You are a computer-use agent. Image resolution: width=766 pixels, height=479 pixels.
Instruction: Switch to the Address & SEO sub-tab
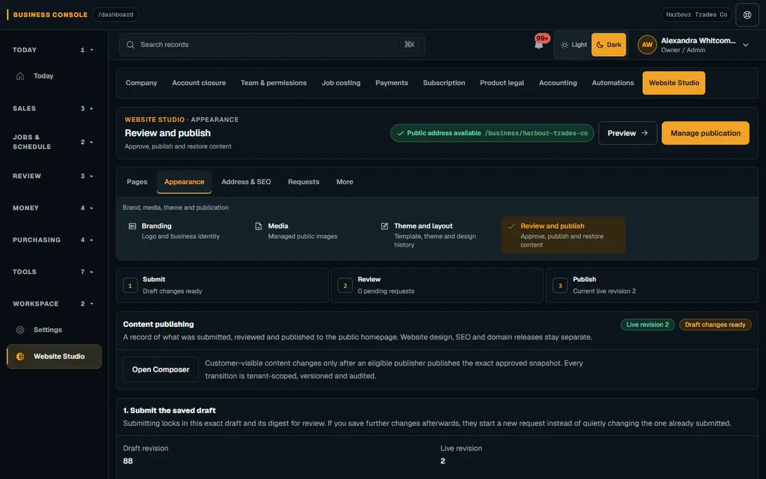coord(246,182)
